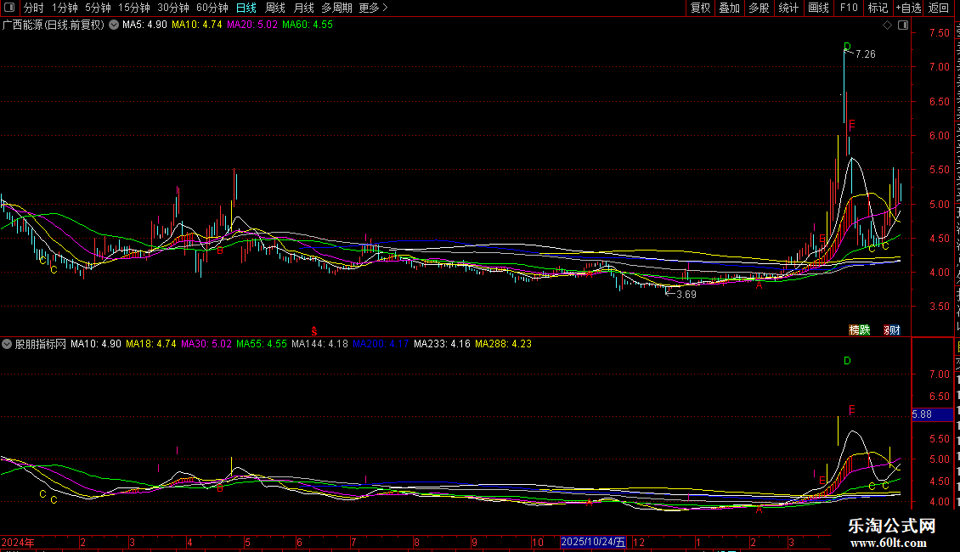Click the 3.69 low price annotation

(686, 295)
